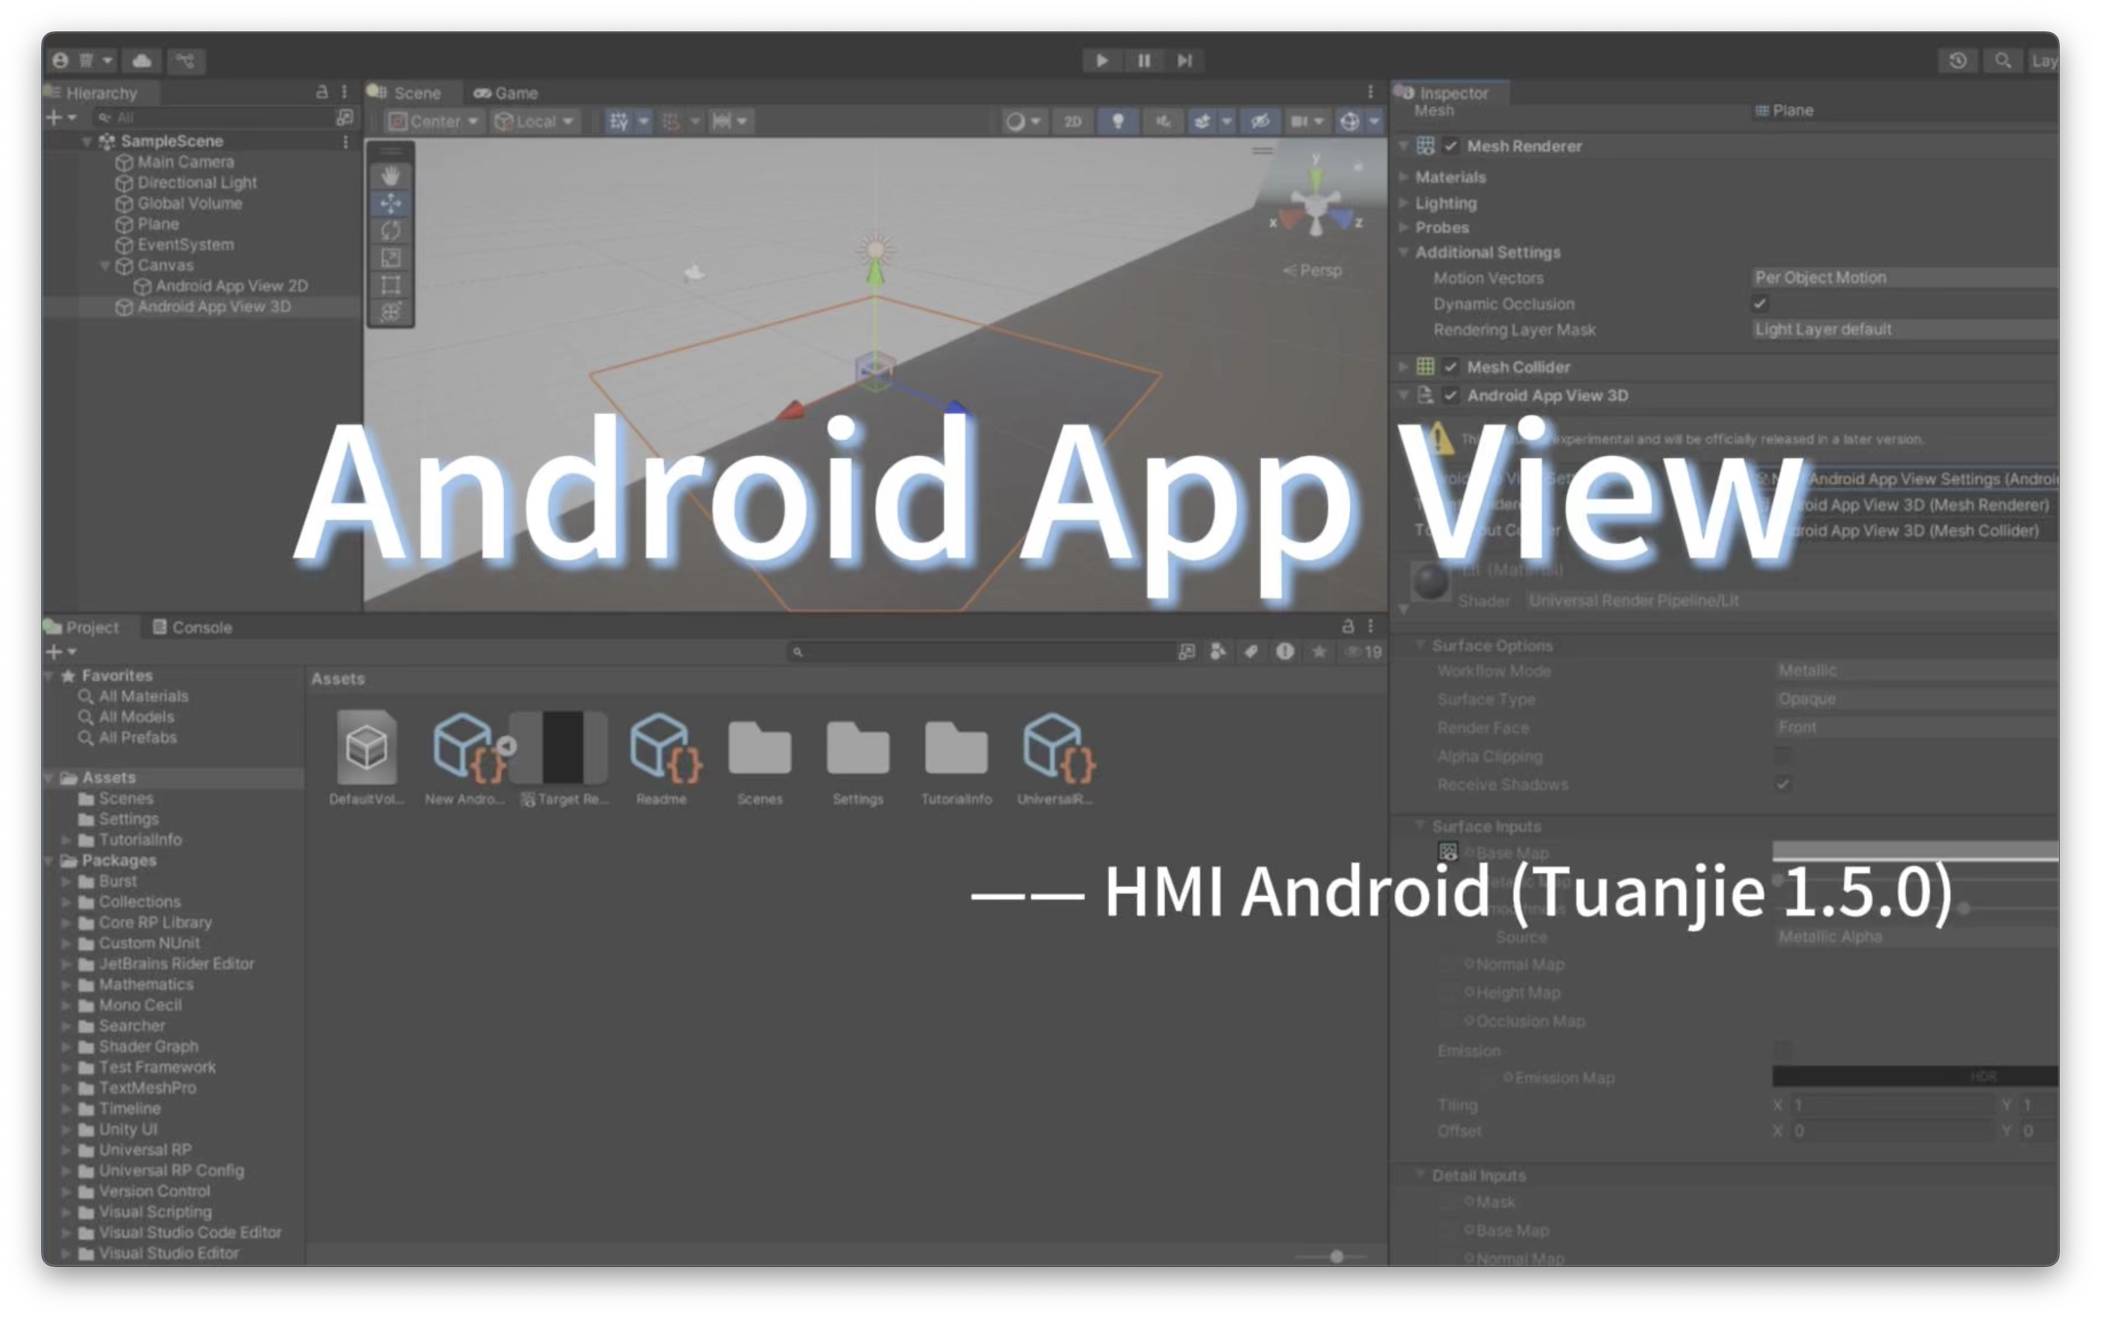Toggle Dynamic Occlusion checkbox
This screenshot has height=1318, width=2101.
[x=1760, y=303]
